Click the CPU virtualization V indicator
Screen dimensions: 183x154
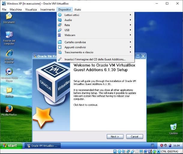click(x=149, y=151)
